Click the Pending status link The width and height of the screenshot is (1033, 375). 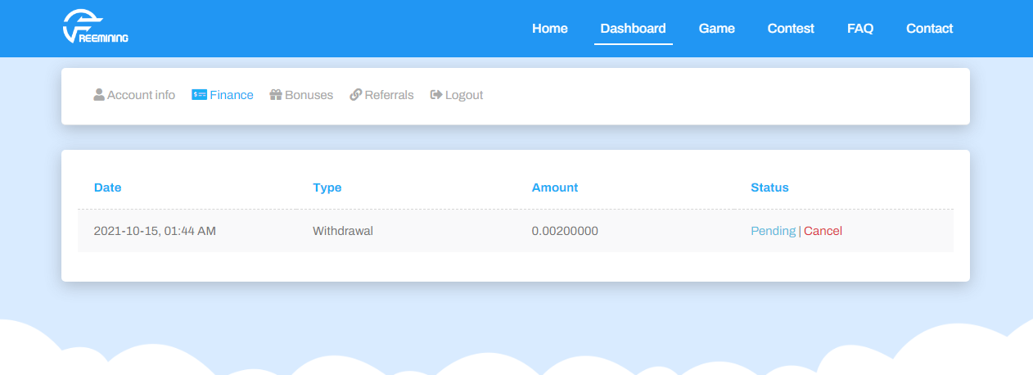[773, 231]
